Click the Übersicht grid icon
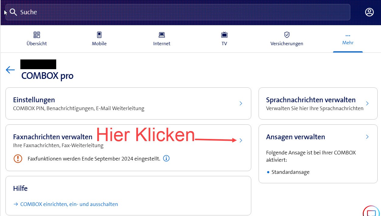 pyautogui.click(x=37, y=35)
